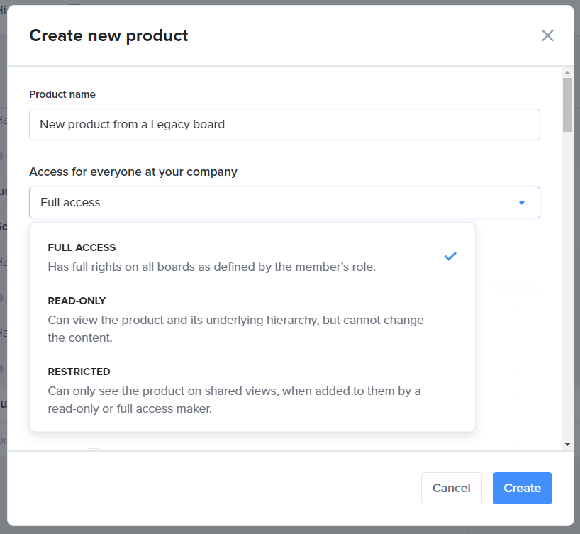
Task: Click the Create new product dialog title
Action: (x=108, y=35)
